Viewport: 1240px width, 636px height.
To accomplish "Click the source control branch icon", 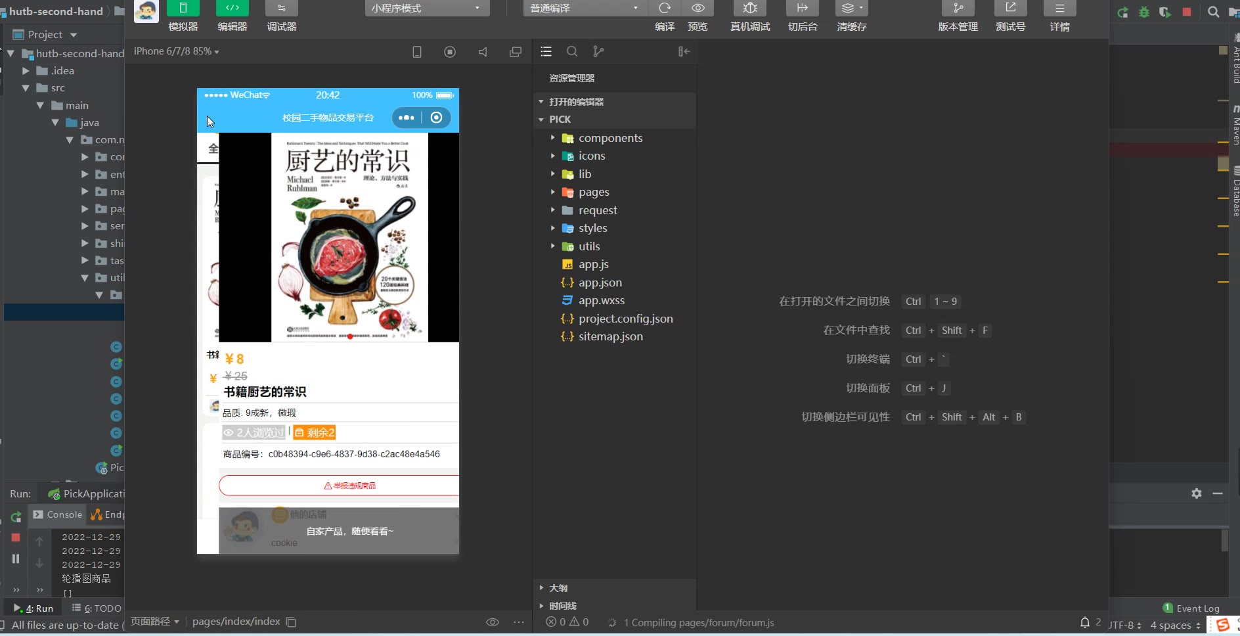I will click(x=598, y=51).
